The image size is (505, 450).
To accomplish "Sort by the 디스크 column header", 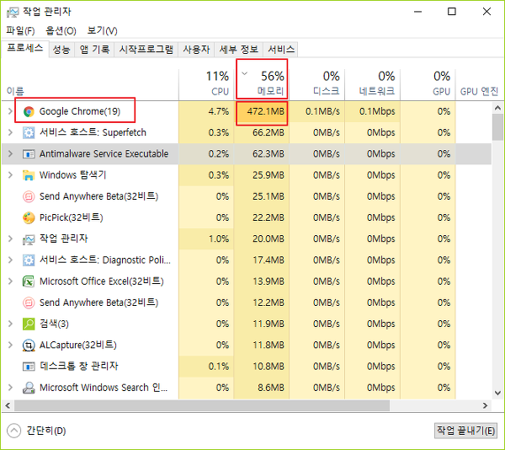I will pos(317,83).
